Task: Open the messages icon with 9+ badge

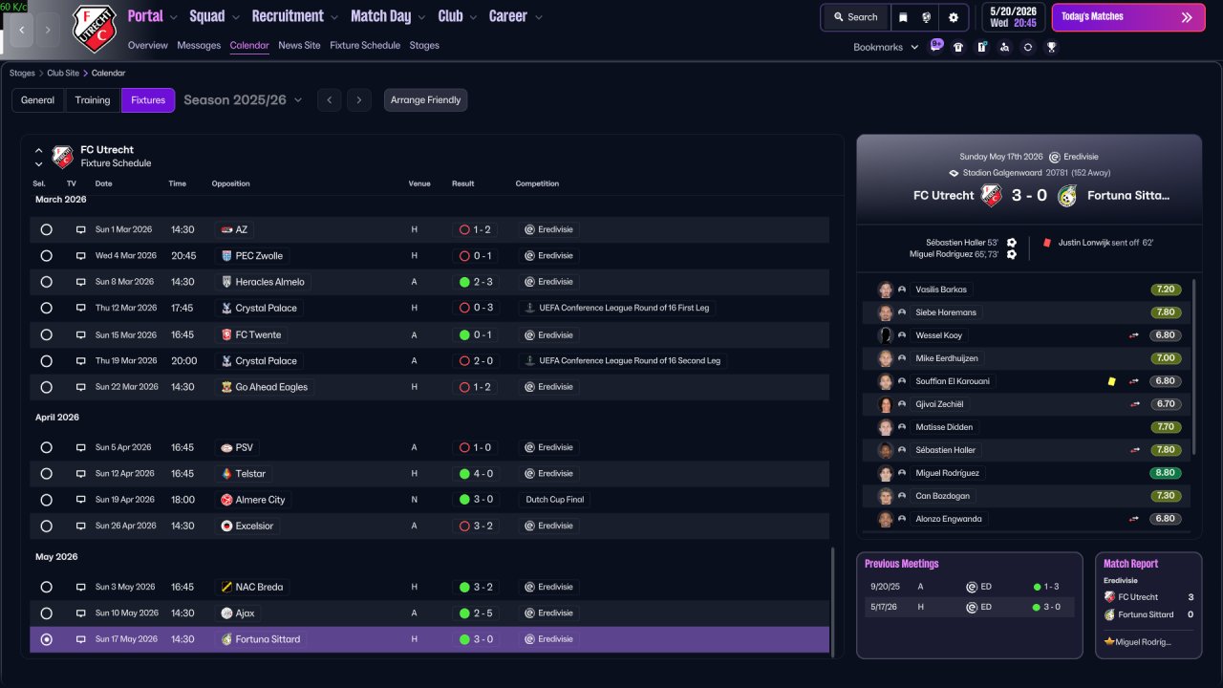Action: pos(935,46)
